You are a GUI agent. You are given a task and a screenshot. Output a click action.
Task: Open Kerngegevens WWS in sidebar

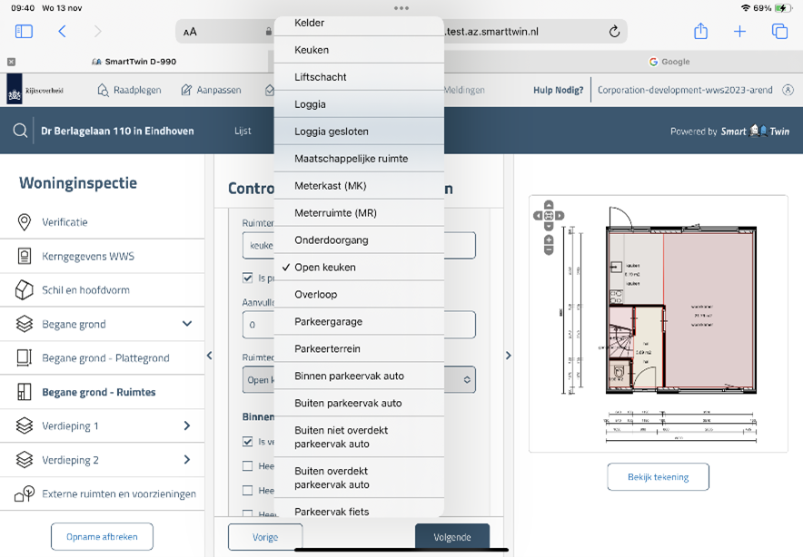88,257
